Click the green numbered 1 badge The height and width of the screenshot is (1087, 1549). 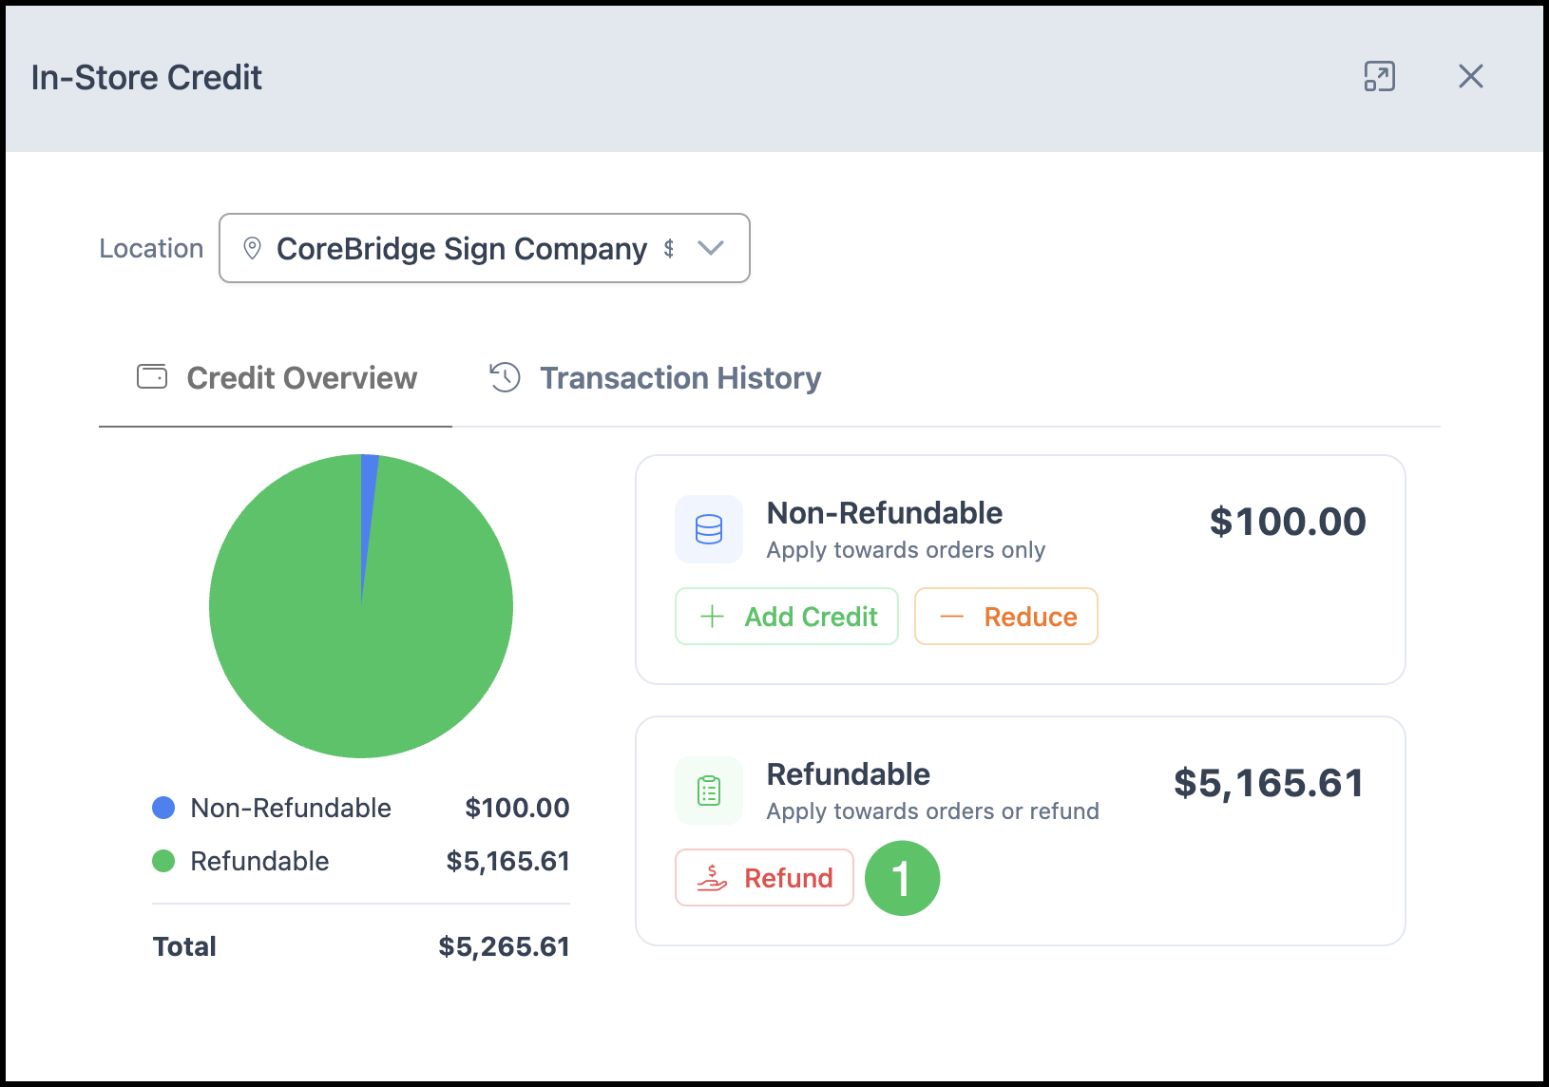tap(902, 878)
